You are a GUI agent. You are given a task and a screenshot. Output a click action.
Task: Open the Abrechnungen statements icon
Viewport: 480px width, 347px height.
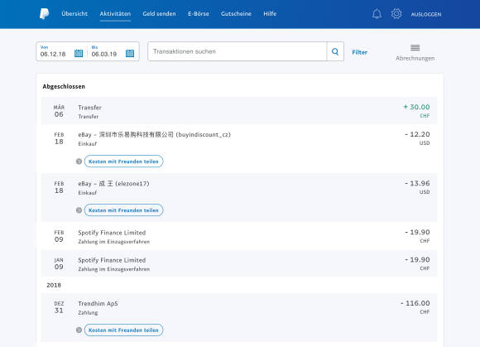pos(415,47)
